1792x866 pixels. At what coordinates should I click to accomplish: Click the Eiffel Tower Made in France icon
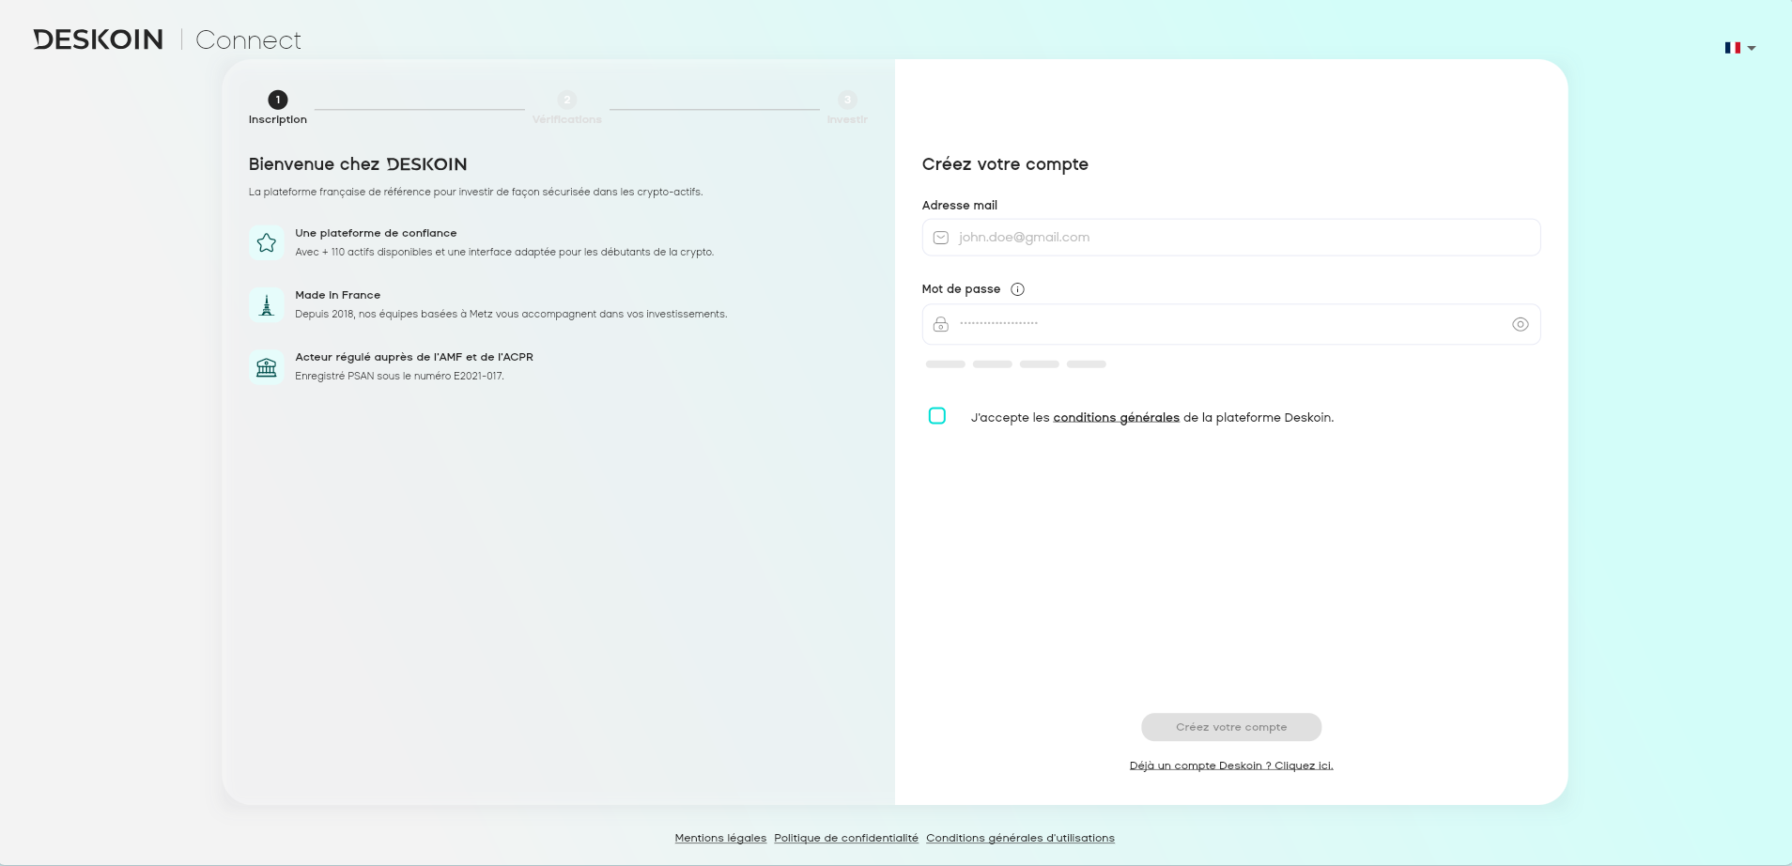pos(267,305)
